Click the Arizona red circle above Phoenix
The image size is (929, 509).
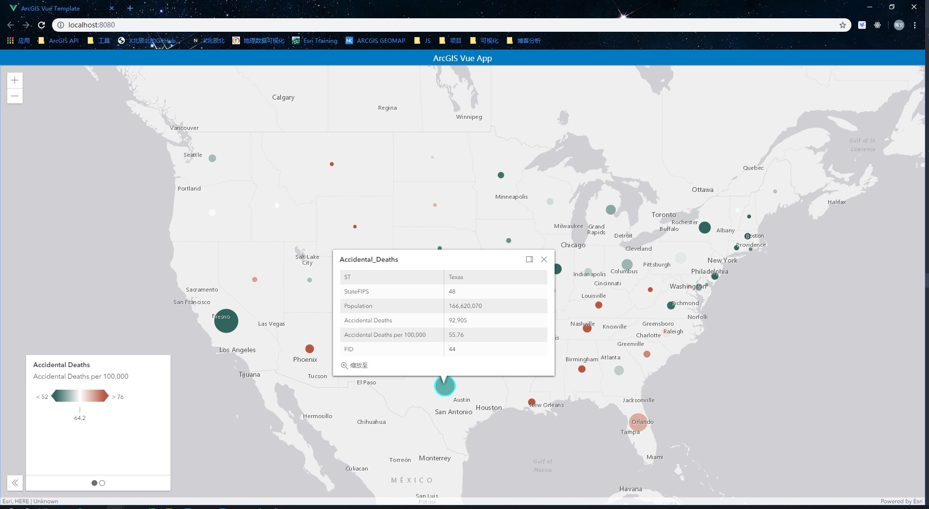coord(310,348)
